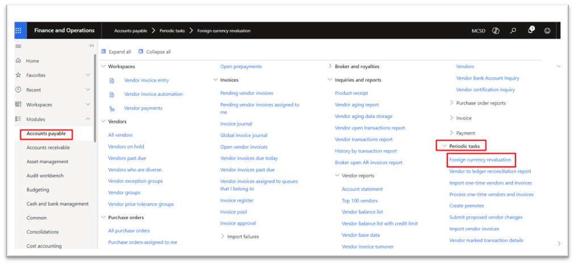Click the pin icon on navigation pane

(x=91, y=46)
